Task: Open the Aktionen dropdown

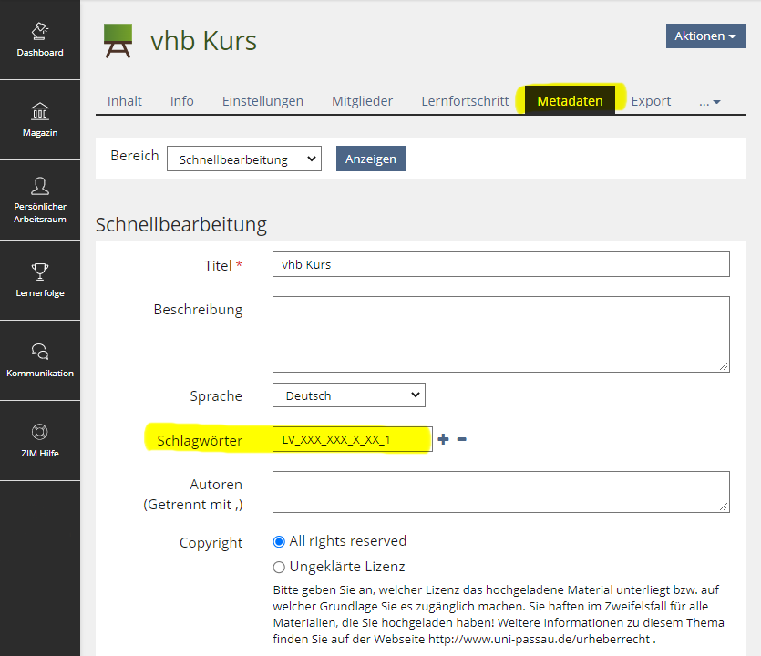Action: pyautogui.click(x=705, y=36)
